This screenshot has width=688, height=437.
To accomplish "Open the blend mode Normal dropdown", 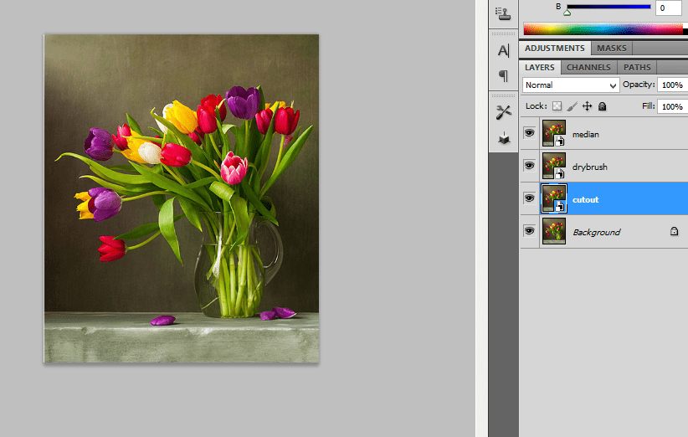I will coord(571,85).
